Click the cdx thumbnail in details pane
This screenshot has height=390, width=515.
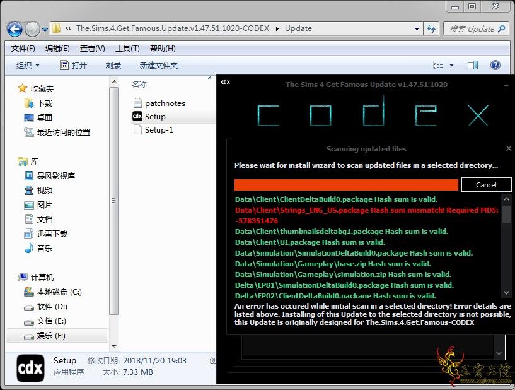(30, 368)
